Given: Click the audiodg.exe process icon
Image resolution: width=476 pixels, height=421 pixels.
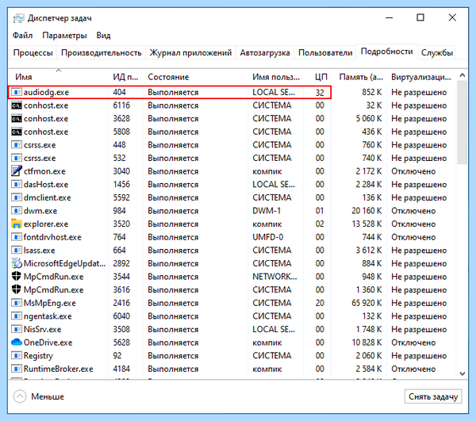Looking at the screenshot, I should pyautogui.click(x=17, y=92).
